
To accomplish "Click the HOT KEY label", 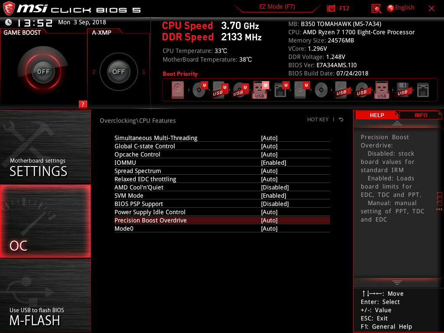I will click(318, 120).
